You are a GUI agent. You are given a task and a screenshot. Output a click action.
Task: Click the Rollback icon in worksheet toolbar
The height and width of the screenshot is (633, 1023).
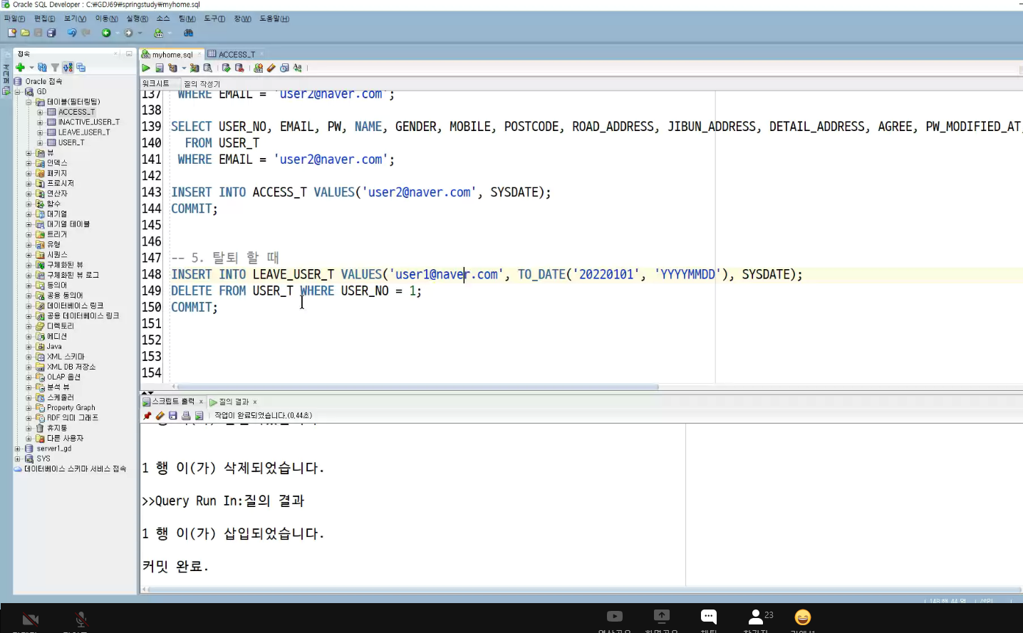239,68
